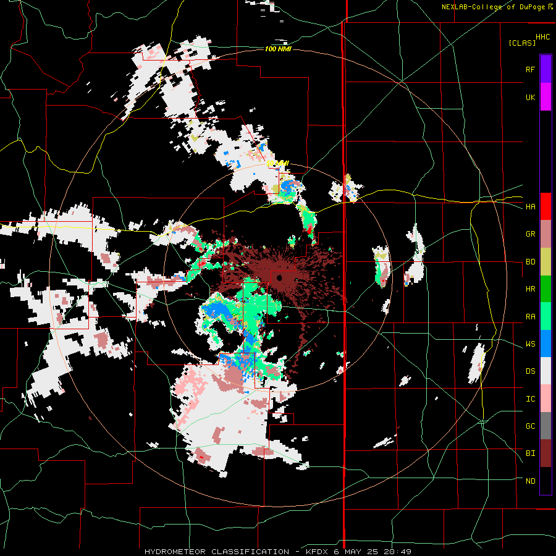Click the HA legend label
556x556 pixels.
(530, 207)
